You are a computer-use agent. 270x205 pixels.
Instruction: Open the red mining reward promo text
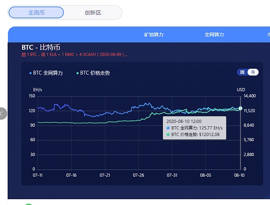pos(74,55)
